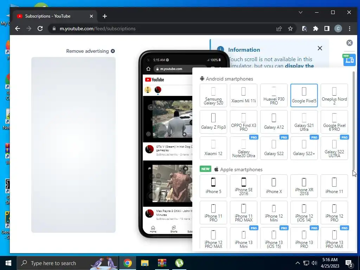Select the iPhone 13 (iOS 15) device
The image size is (360, 270).
[274, 238]
